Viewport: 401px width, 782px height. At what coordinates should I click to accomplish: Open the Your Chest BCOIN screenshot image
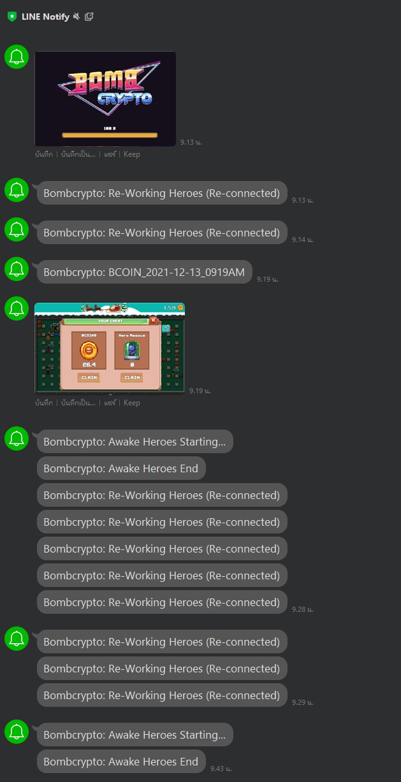click(x=110, y=349)
